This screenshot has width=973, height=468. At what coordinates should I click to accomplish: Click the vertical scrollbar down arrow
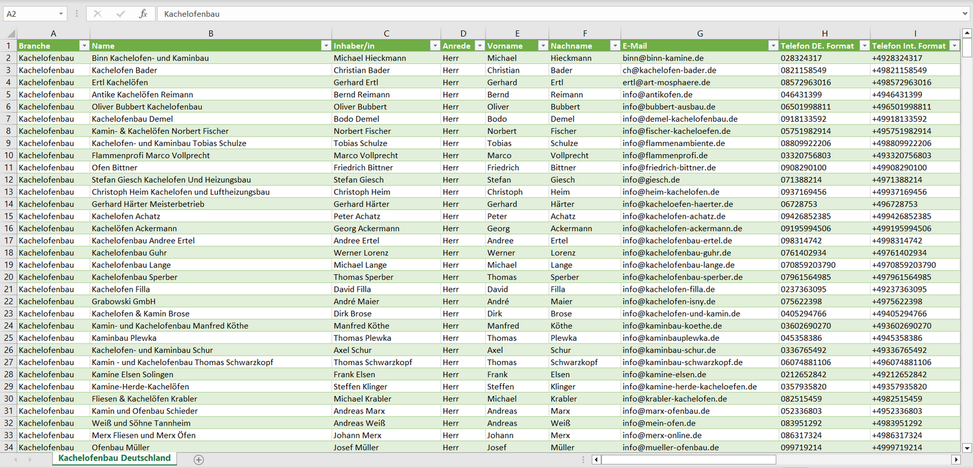pos(967,447)
